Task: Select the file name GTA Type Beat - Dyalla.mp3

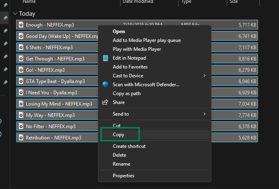Action: point(55,81)
